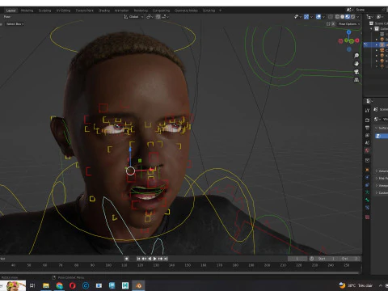
Task: Open Chrome from the Windows taskbar
Action: point(59,285)
